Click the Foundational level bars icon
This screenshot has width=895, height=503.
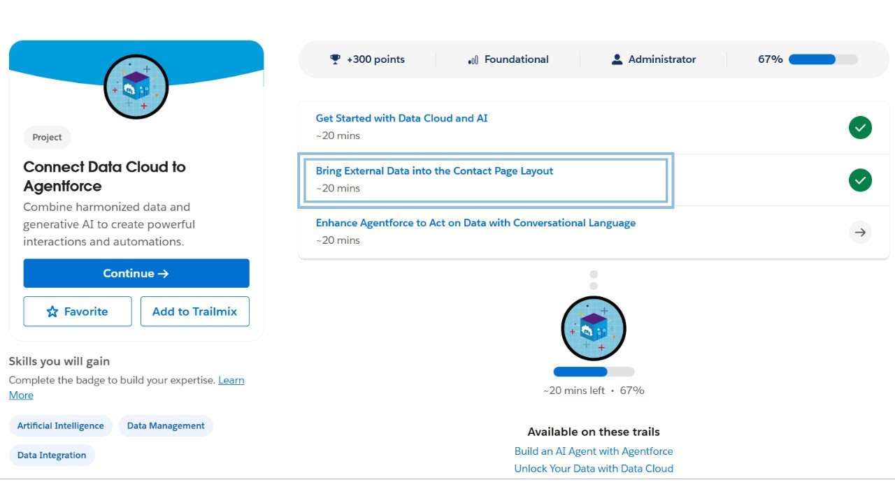click(473, 60)
